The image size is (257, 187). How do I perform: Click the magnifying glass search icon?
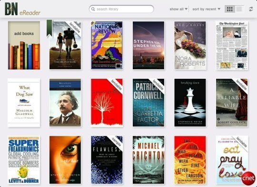[x=93, y=9]
